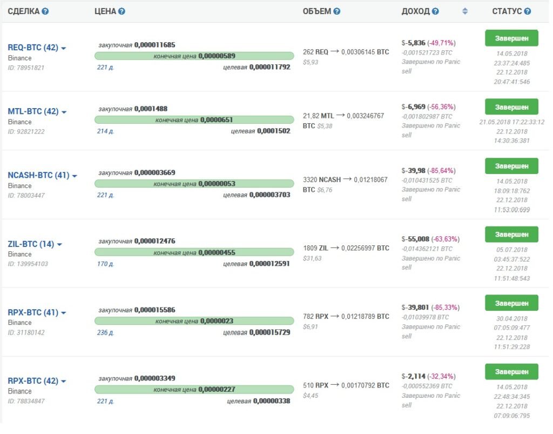Click income value $-5,836 (-49,71%)
This screenshot has height=434, width=553.
pos(428,43)
